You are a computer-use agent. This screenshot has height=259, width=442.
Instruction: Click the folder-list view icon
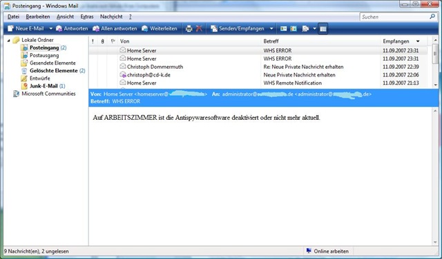coord(305,29)
